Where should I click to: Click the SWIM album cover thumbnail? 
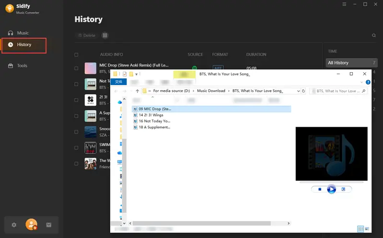(x=91, y=148)
